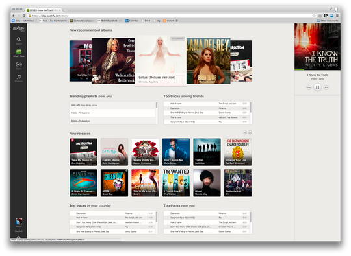Seek on the track progress bar under cover
The height and width of the screenshot is (256, 351).
tap(317, 70)
